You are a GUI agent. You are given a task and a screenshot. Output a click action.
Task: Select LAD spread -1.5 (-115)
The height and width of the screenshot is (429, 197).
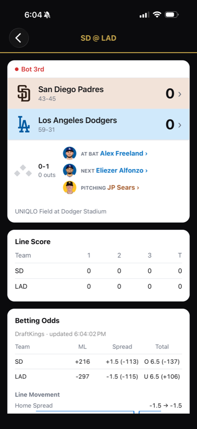pyautogui.click(x=122, y=377)
